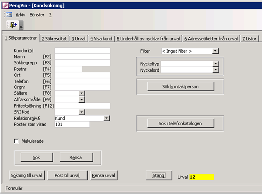Click Rensa urval button
Image resolution: width=262 pixels, height=194 pixels.
(x=104, y=175)
